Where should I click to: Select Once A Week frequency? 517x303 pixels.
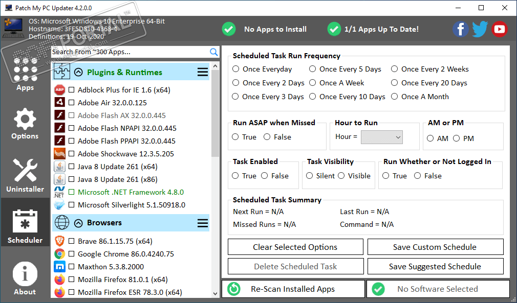313,83
